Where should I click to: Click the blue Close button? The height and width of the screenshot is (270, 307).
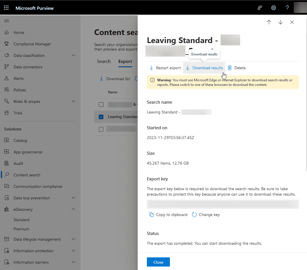pyautogui.click(x=158, y=262)
